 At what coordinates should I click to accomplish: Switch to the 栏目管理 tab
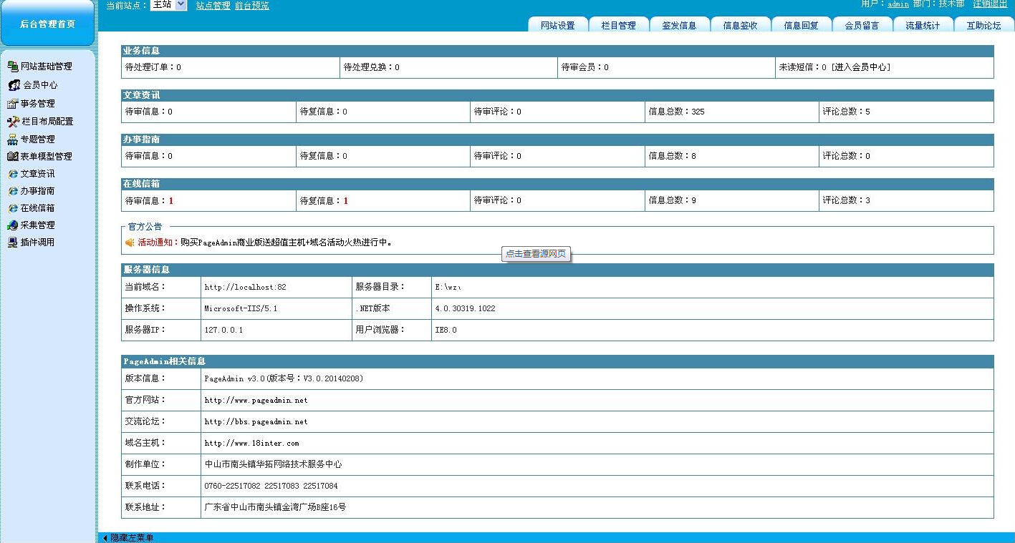(x=619, y=25)
